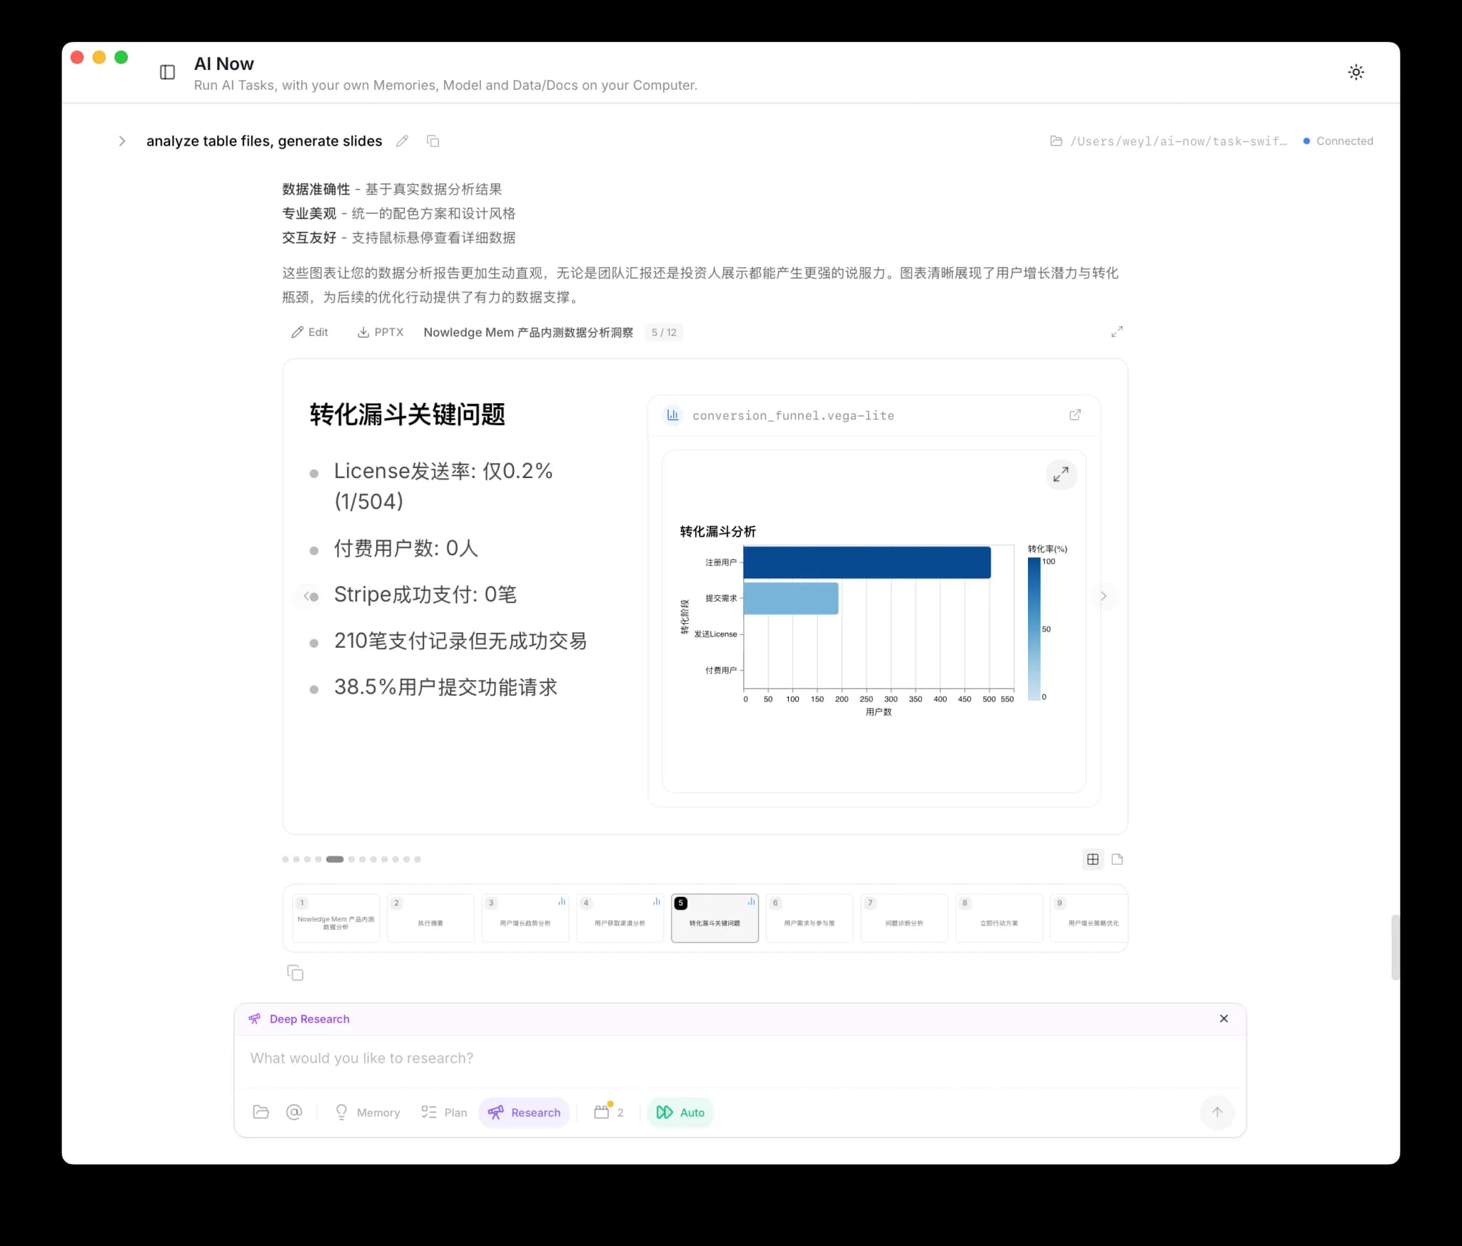Open the Plan panel
Image resolution: width=1462 pixels, height=1246 pixels.
tap(443, 1112)
